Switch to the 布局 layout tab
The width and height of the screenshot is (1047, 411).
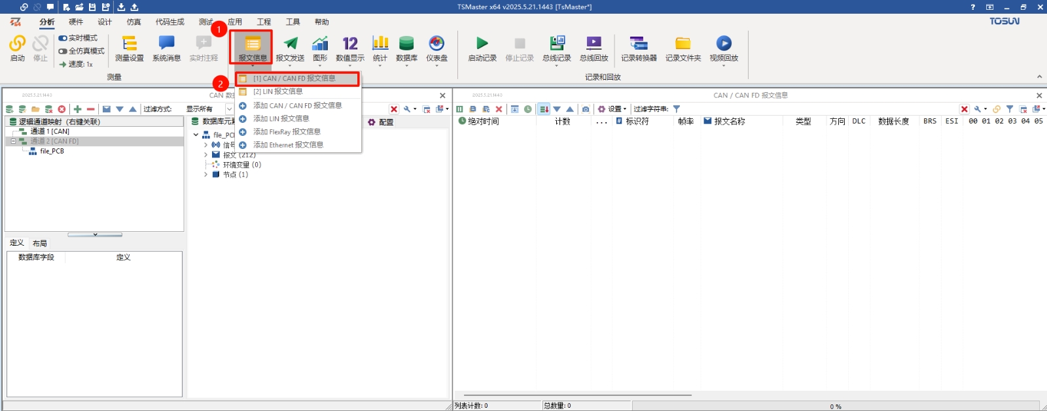[40, 243]
